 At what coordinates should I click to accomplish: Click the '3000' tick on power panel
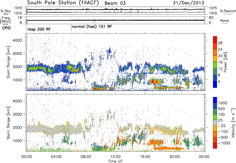(x=17, y=54)
